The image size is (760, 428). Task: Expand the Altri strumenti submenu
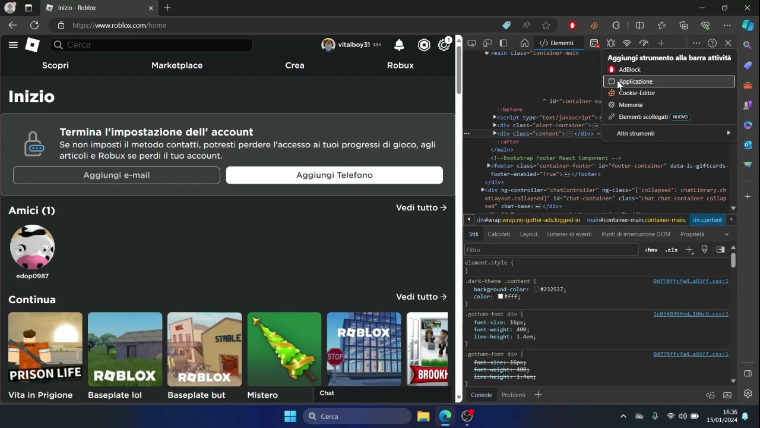pos(669,133)
